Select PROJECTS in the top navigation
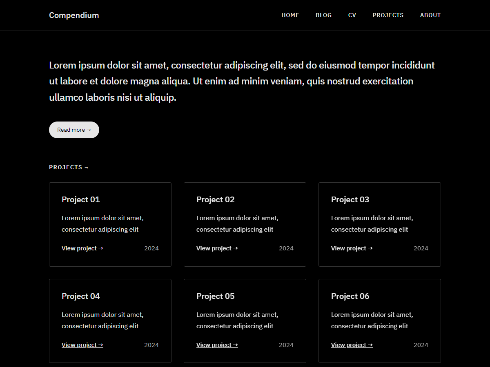This screenshot has height=367, width=490. 388,15
